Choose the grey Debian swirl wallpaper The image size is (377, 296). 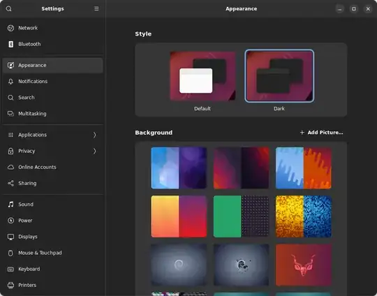(x=179, y=265)
